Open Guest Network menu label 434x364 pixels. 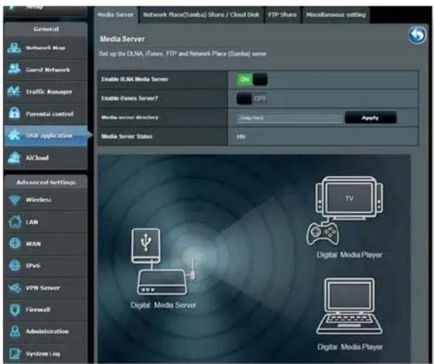click(x=48, y=70)
